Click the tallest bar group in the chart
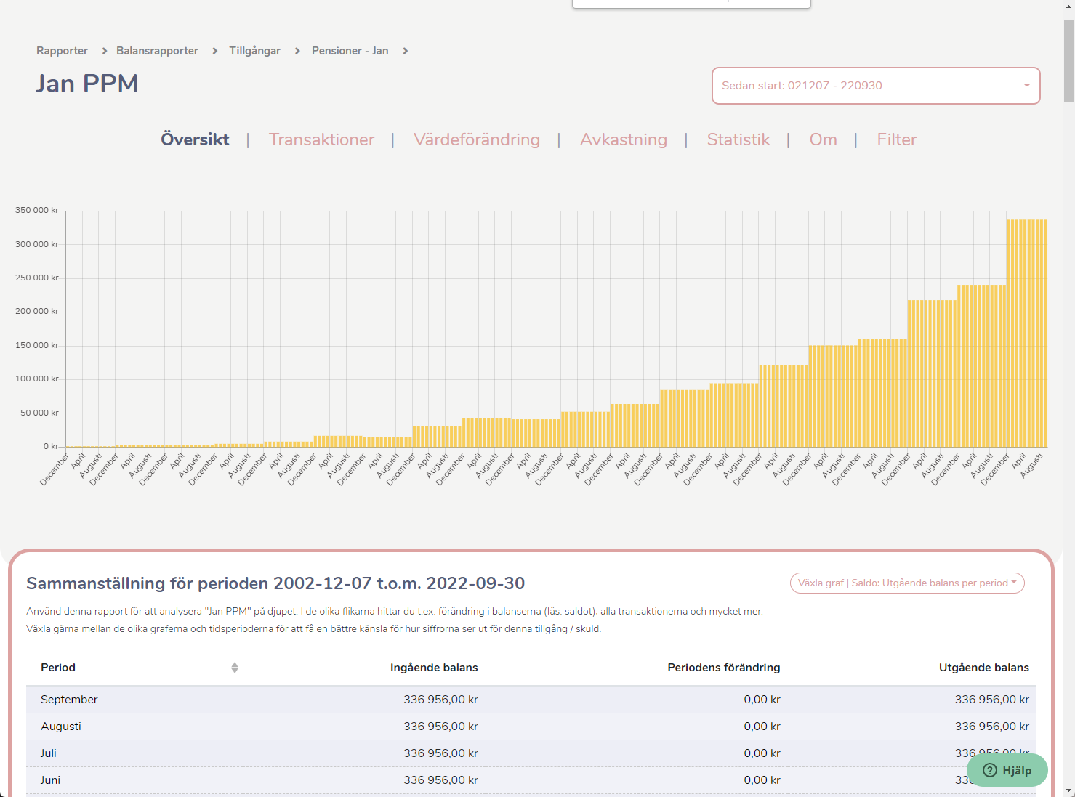Image resolution: width=1075 pixels, height=797 pixels. pyautogui.click(x=1026, y=333)
